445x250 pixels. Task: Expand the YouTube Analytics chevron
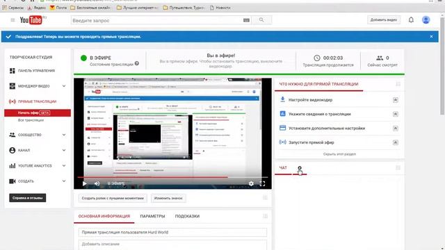click(x=64, y=165)
